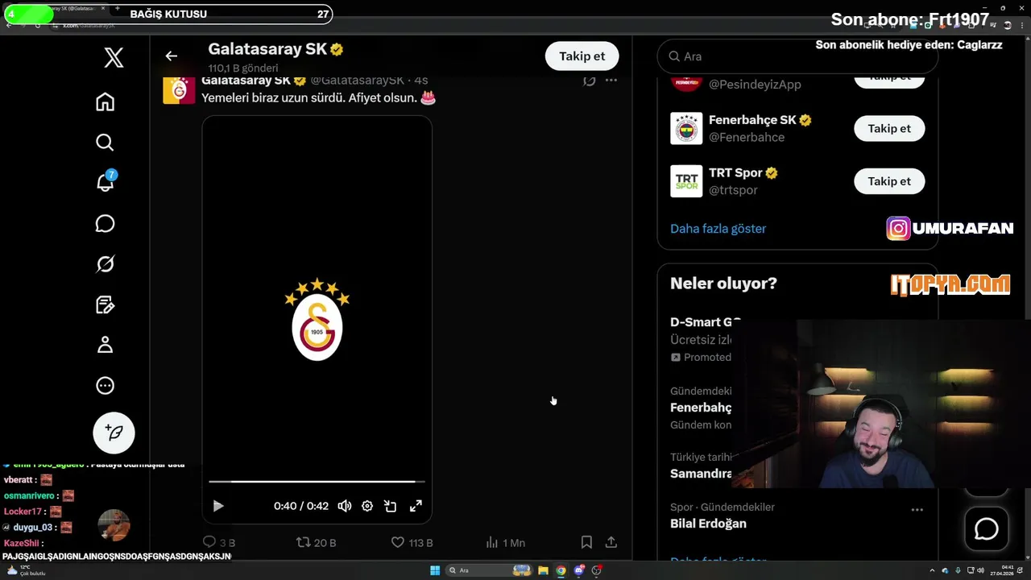1031x580 pixels.
Task: Open Fenerbahçe trending topic
Action: click(x=701, y=408)
